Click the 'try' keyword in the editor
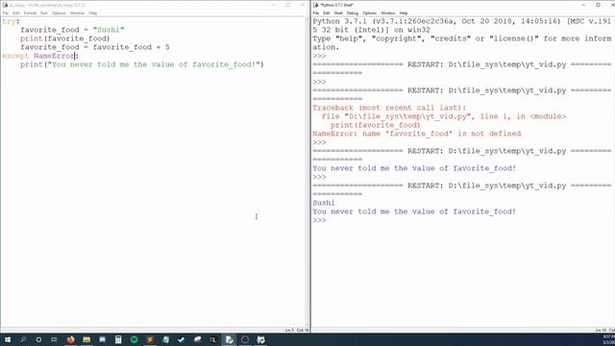Viewport: 615px width, 346px height. click(9, 21)
